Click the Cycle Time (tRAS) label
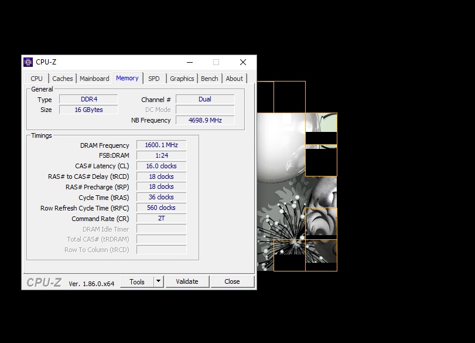Image resolution: width=475 pixels, height=343 pixels. pos(104,198)
